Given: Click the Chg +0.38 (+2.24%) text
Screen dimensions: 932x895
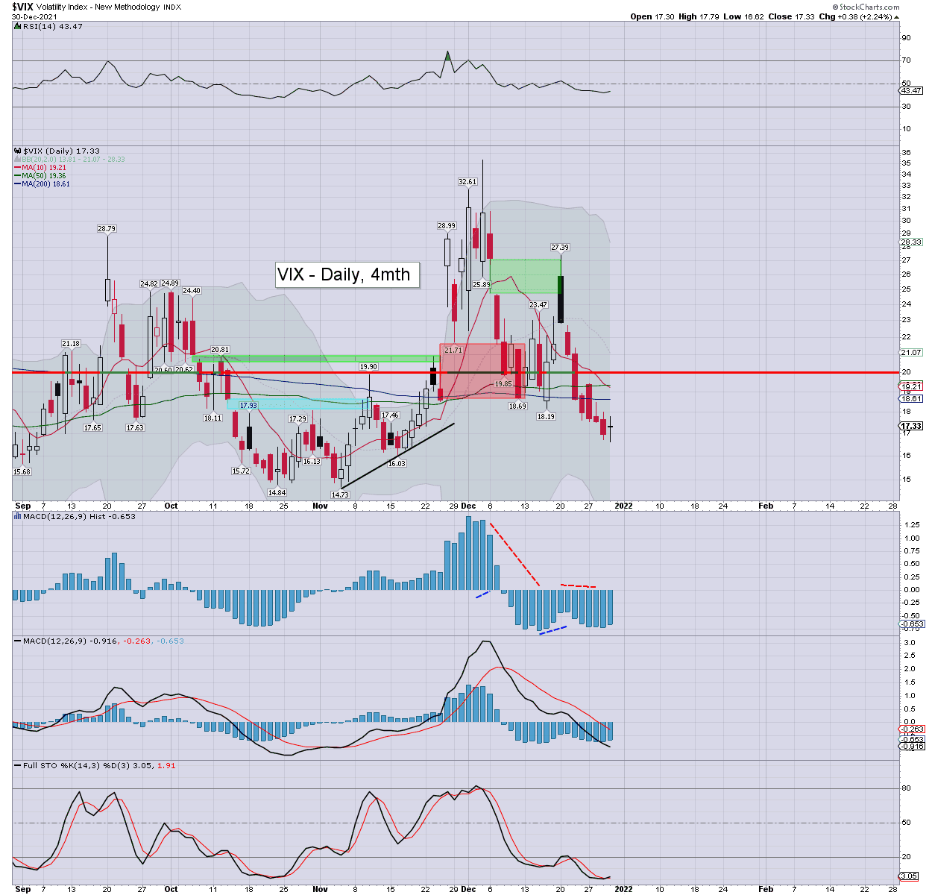Looking at the screenshot, I should 855,16.
